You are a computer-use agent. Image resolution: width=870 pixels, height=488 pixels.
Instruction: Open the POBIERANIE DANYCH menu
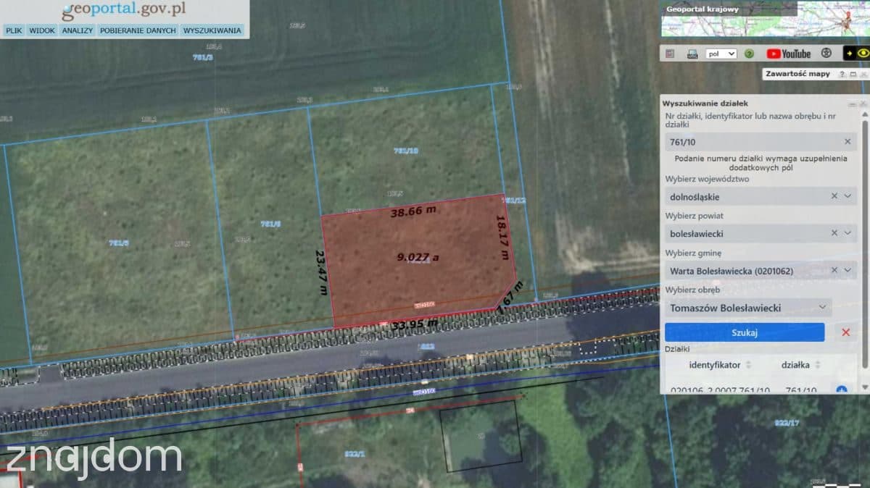[x=138, y=31]
